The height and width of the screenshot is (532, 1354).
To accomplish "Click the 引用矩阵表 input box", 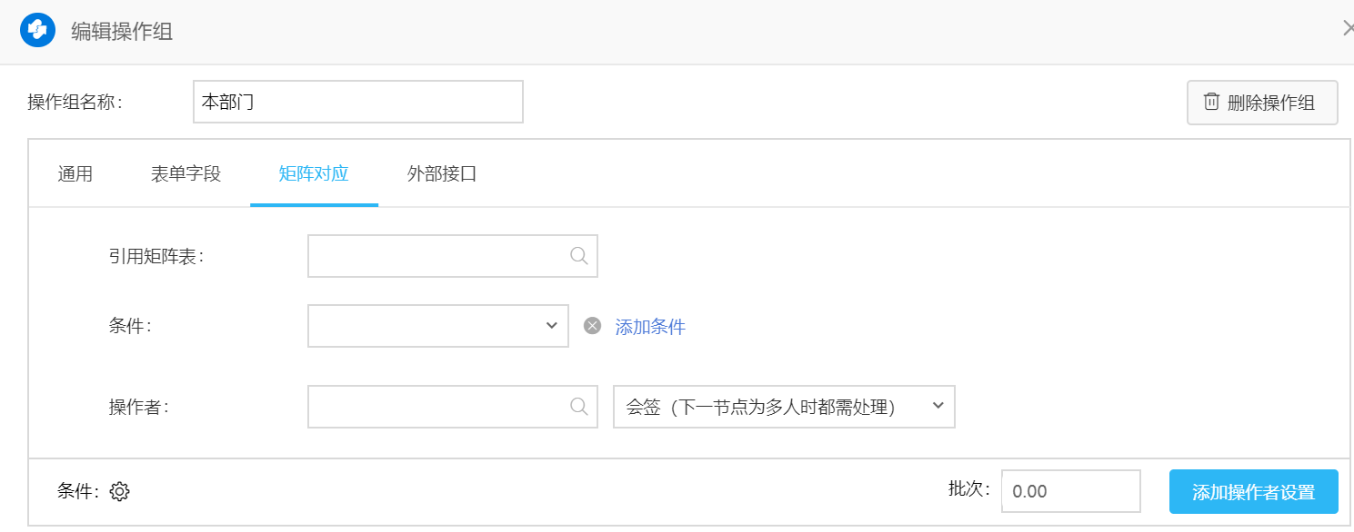I will (438, 256).
